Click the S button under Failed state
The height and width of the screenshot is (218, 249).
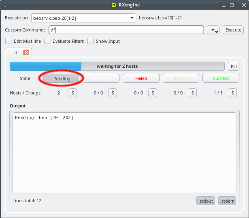(152, 93)
